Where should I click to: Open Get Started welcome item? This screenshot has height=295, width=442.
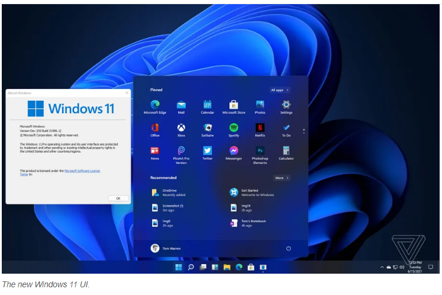[x=251, y=193]
